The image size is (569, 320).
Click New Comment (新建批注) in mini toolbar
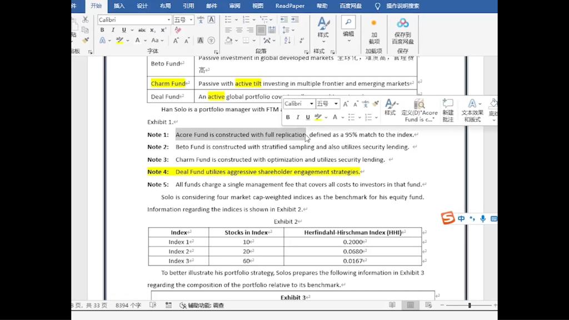(x=448, y=111)
